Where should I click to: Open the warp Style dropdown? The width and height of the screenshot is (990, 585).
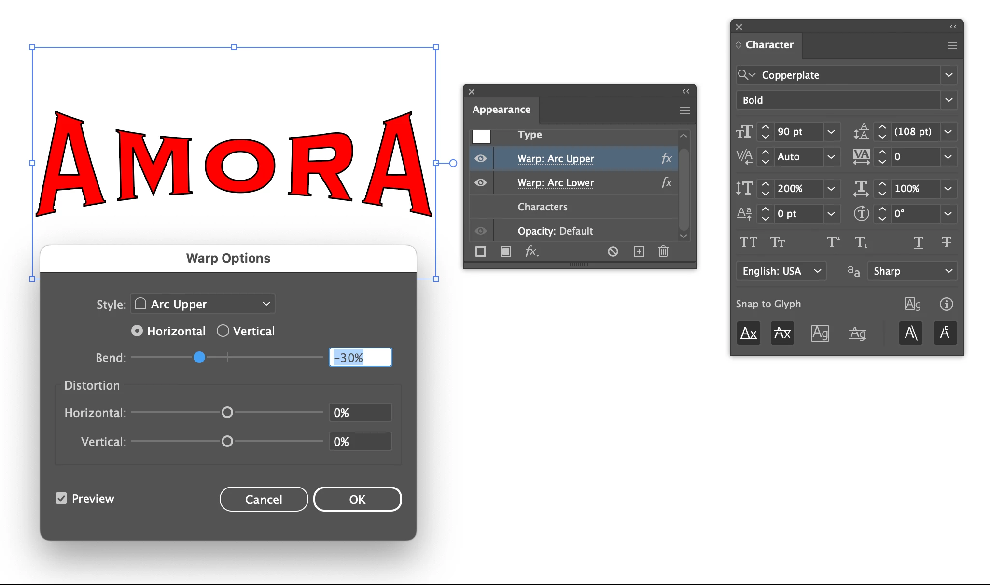point(203,304)
